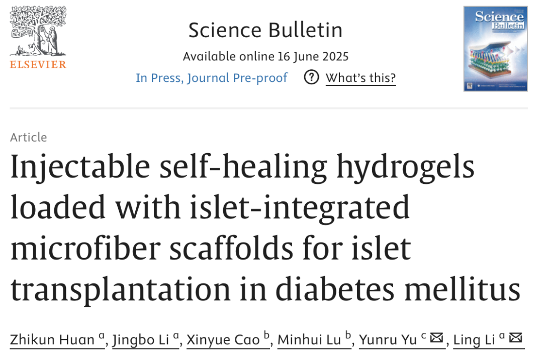Click the question mark help icon
This screenshot has width=543, height=358.
[312, 78]
